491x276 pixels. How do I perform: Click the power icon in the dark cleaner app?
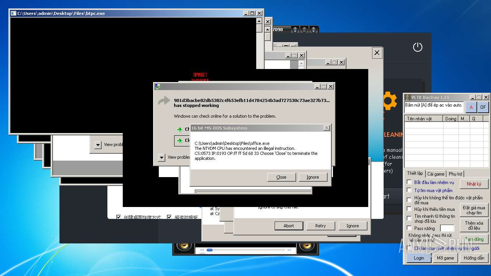point(417,47)
